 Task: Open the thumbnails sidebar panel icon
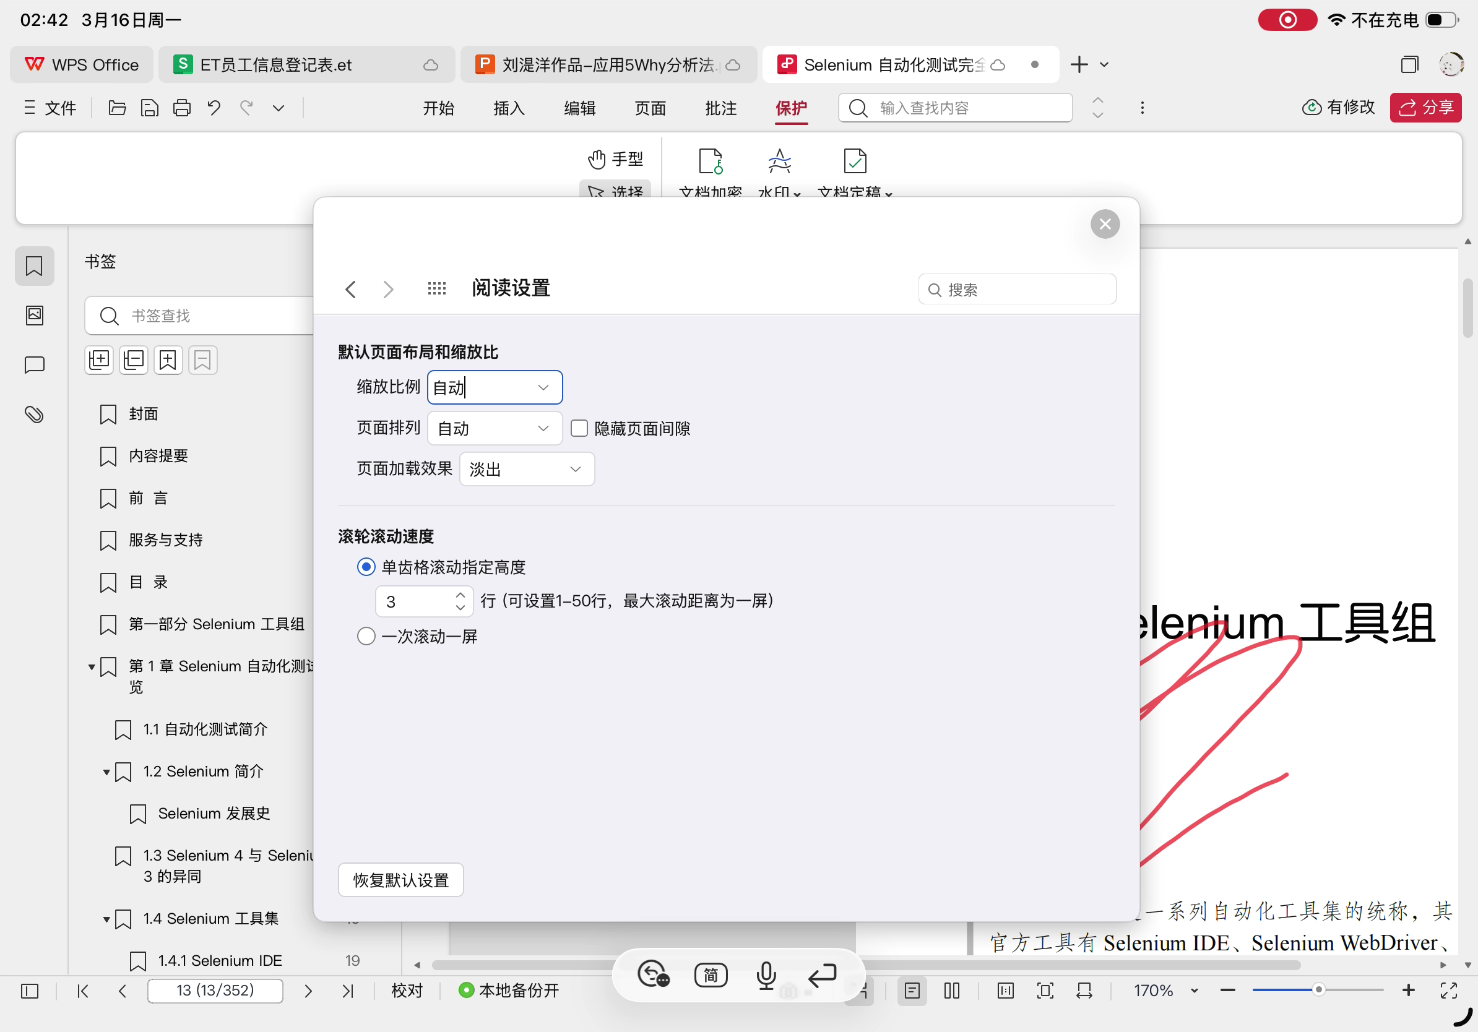[x=34, y=316]
